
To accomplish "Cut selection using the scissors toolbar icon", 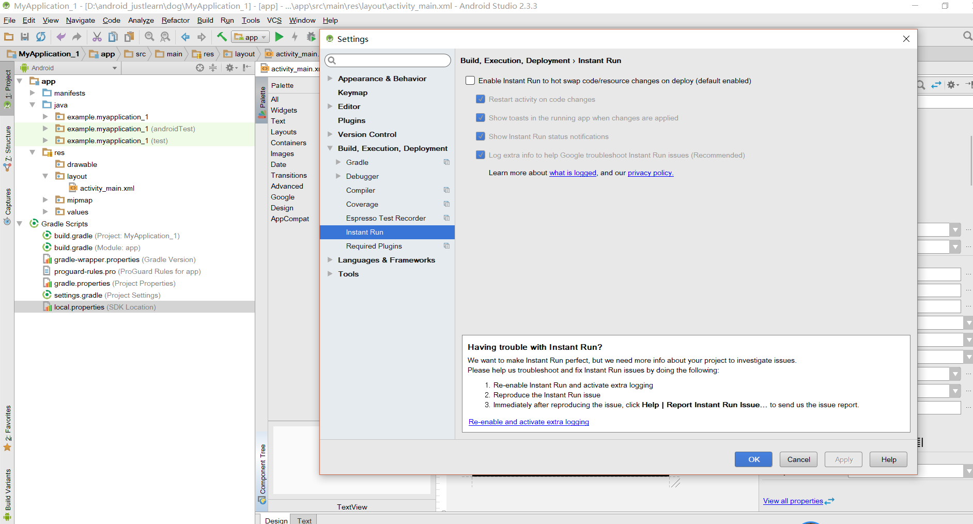I will [x=97, y=37].
